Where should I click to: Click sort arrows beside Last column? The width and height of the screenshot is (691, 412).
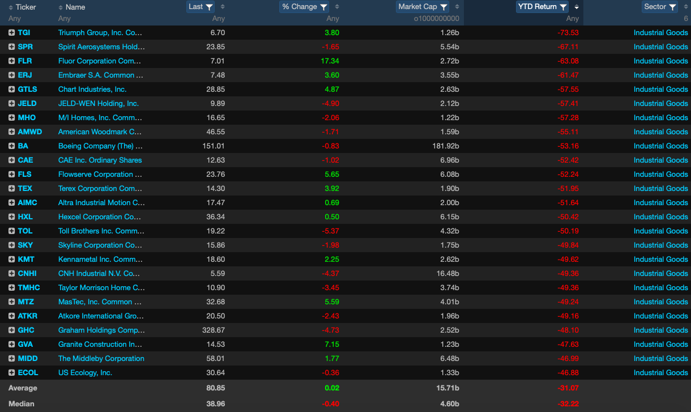click(222, 7)
